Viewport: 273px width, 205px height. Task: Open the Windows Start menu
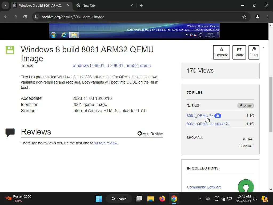pos(99,199)
